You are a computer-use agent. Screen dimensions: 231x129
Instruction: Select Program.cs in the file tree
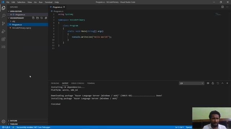click(x=27, y=25)
